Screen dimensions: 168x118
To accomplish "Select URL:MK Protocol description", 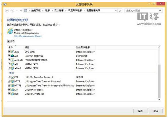I will pyautogui.click(x=34, y=90).
